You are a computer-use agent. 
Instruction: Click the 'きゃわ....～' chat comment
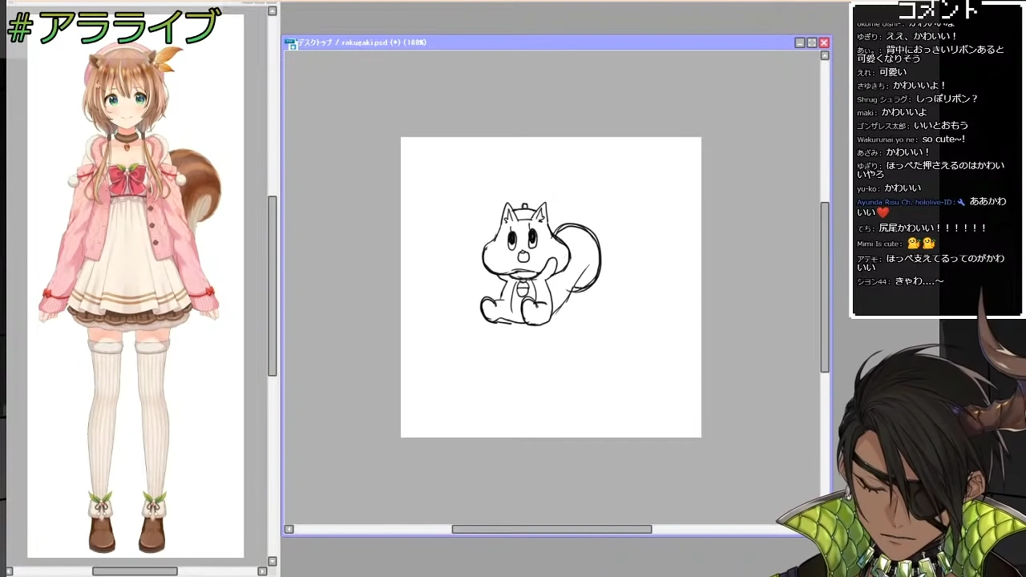[x=919, y=281]
